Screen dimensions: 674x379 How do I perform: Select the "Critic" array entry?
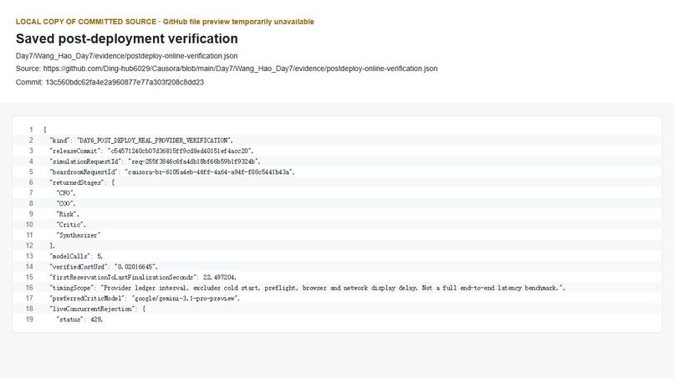pyautogui.click(x=71, y=224)
